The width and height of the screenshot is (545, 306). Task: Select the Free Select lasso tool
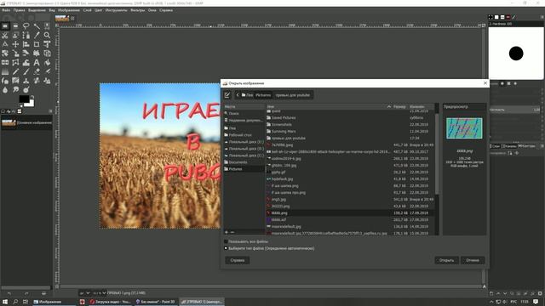coord(26,26)
